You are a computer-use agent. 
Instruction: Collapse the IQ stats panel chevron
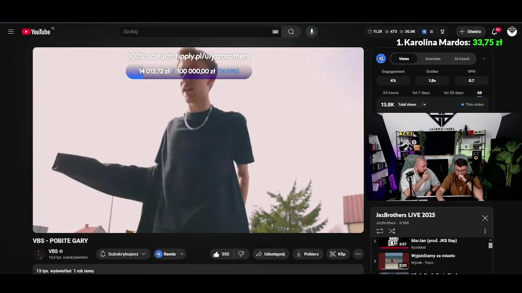(484, 59)
